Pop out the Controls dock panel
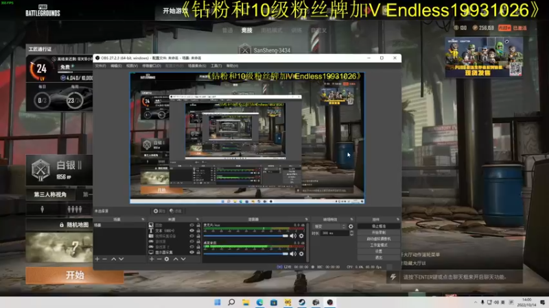549x308 pixels. pyautogui.click(x=398, y=219)
